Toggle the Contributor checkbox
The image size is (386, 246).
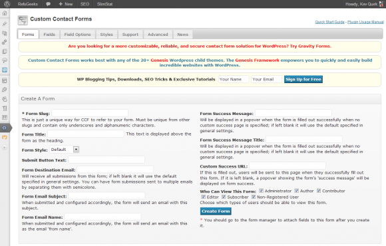point(319,191)
